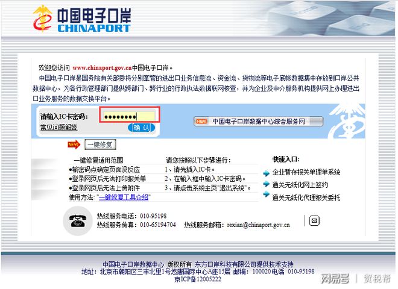Click the rexian@chinaport.gov.cn email address

(258, 225)
